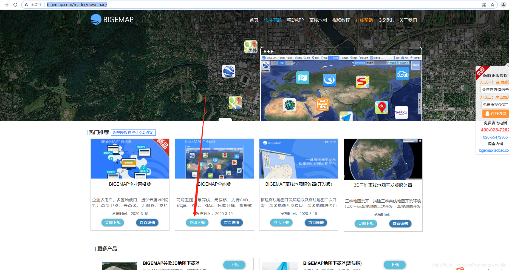Click the 关注官方微信号 button
The image size is (509, 270).
(x=495, y=90)
